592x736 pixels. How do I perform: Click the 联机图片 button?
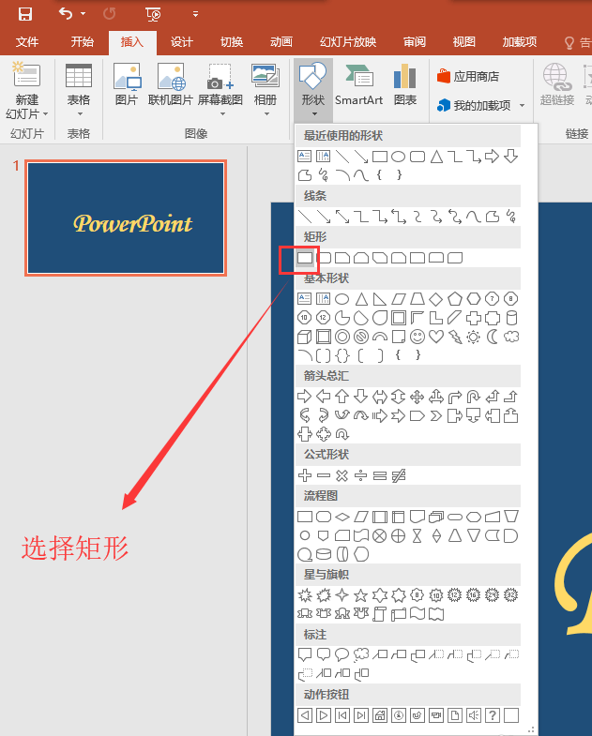coord(171,84)
